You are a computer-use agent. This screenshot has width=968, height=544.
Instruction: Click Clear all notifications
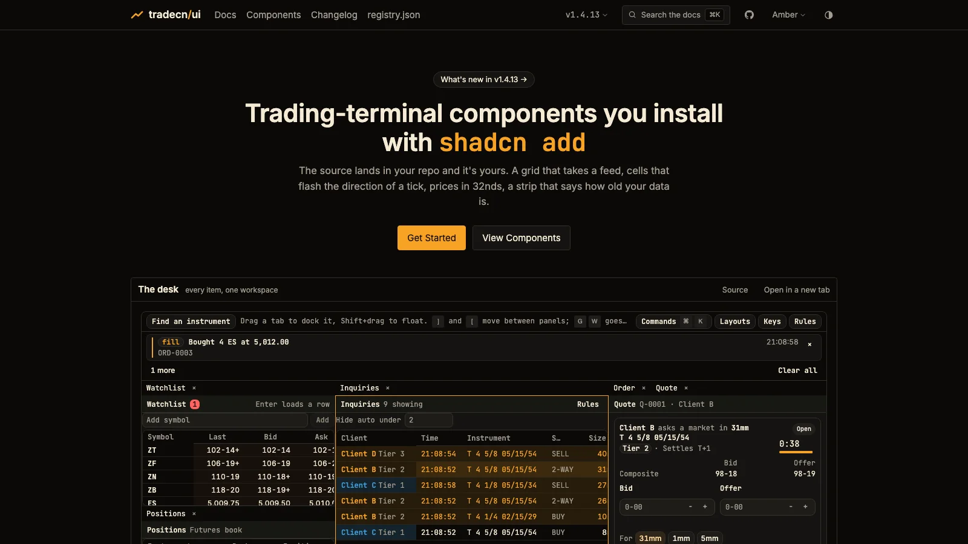pyautogui.click(x=797, y=370)
